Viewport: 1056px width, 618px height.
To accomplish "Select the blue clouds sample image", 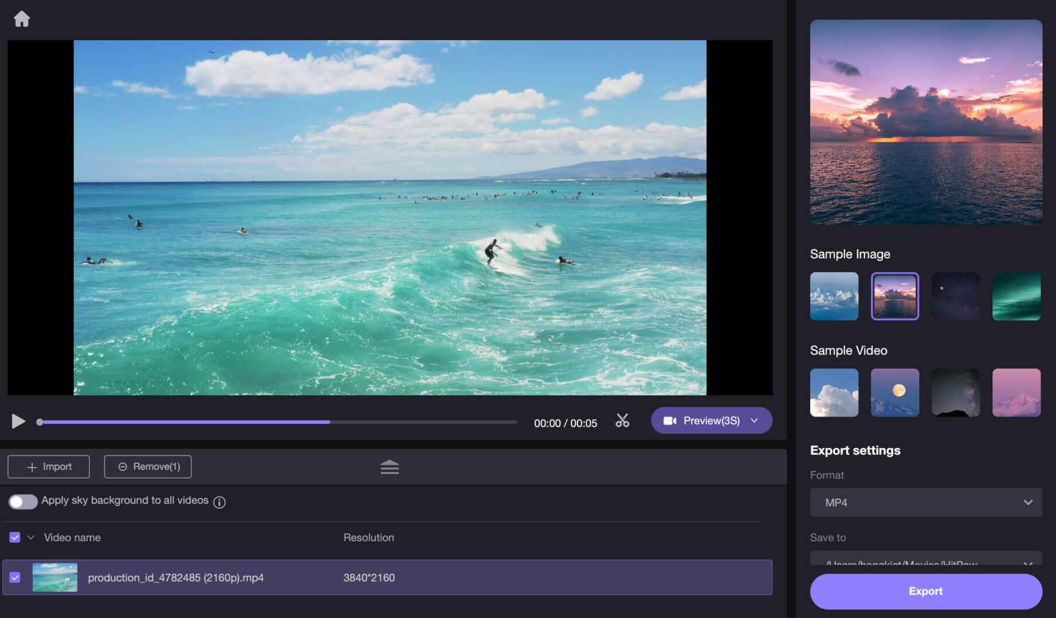I will tap(834, 296).
